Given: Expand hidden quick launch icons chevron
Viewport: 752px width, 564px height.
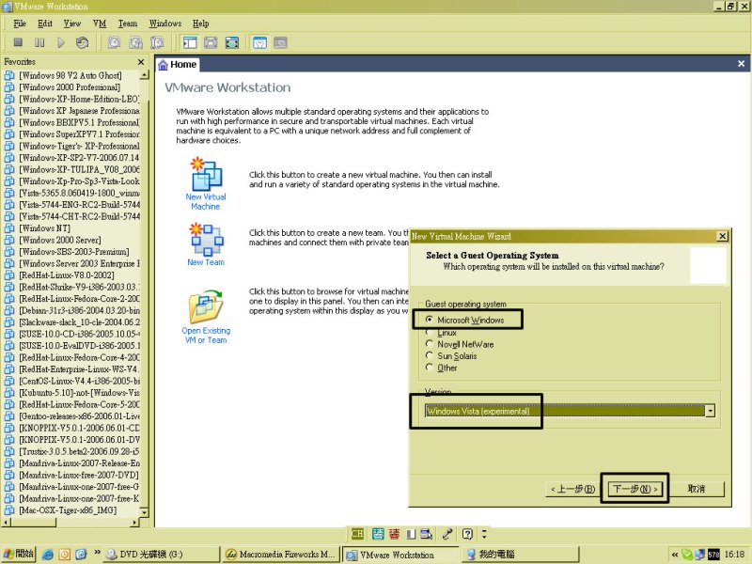Looking at the screenshot, I should pos(98,552).
